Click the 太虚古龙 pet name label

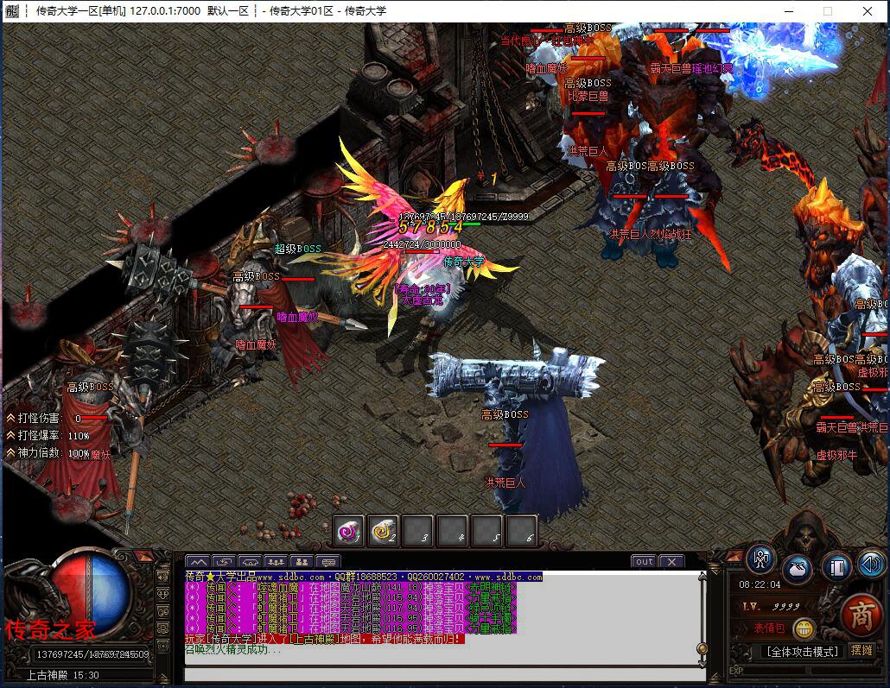coord(422,300)
